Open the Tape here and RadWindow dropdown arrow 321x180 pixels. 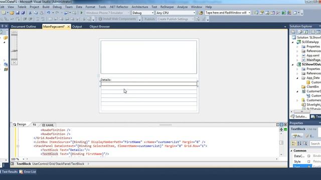(249, 12)
